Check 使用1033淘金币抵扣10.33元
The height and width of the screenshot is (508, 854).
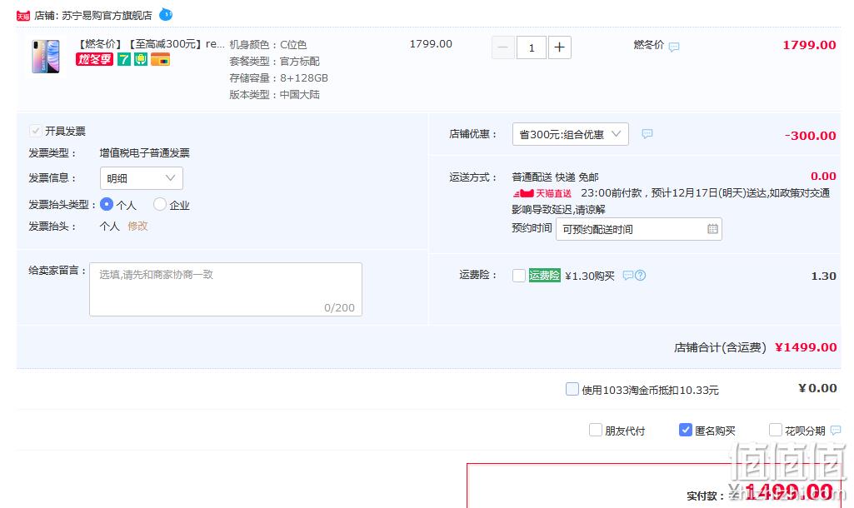tap(572, 389)
